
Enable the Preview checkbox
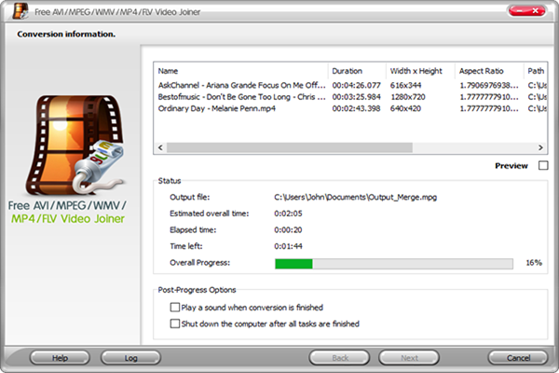[x=542, y=166]
